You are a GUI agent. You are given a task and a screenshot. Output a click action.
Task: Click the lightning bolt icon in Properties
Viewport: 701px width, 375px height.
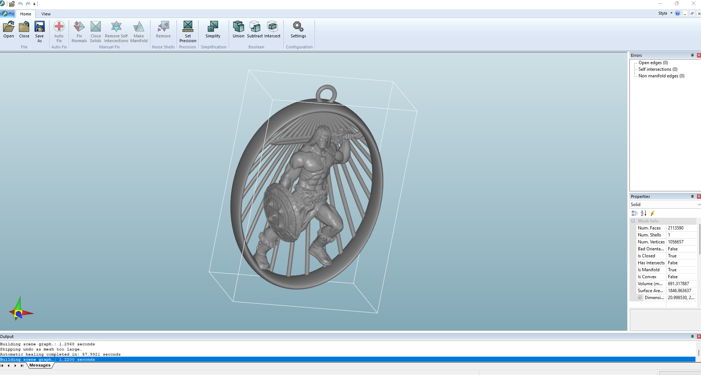click(652, 213)
